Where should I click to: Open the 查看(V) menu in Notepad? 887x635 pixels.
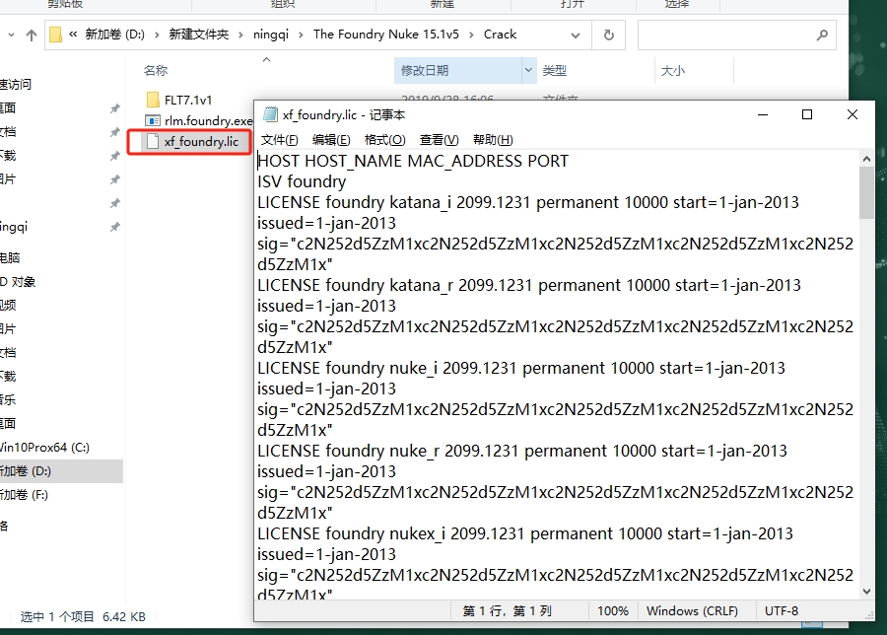pos(439,140)
